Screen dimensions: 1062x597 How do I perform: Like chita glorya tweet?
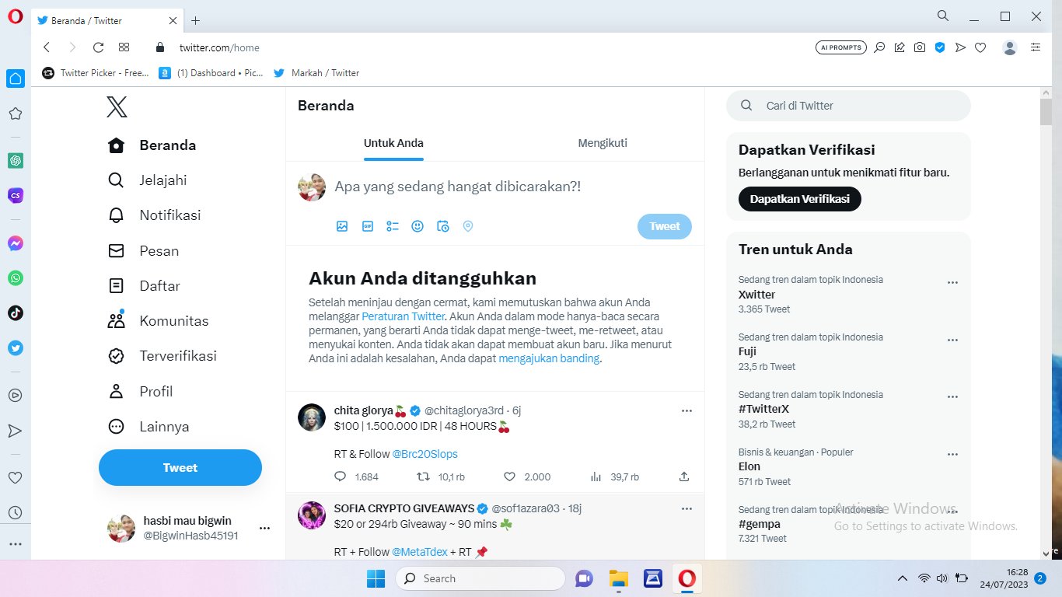(x=509, y=477)
